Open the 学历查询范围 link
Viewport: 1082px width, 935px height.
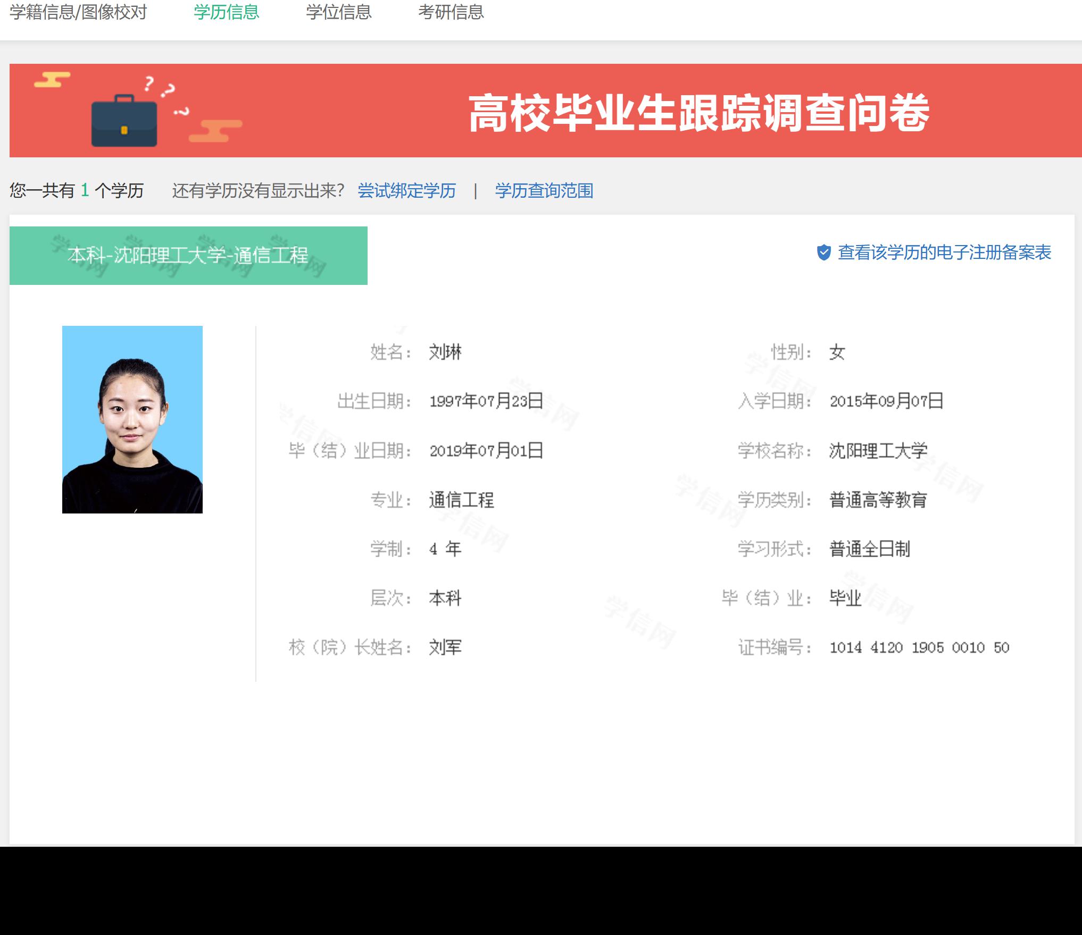pos(544,190)
